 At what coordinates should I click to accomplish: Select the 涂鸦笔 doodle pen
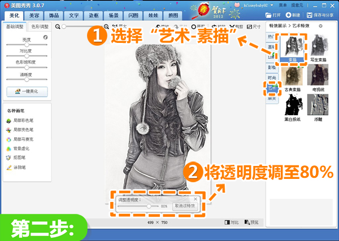tap(16, 168)
